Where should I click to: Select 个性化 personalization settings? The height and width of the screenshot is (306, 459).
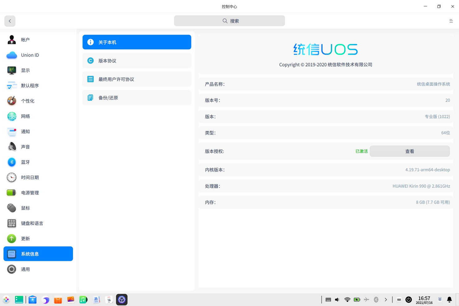38,101
